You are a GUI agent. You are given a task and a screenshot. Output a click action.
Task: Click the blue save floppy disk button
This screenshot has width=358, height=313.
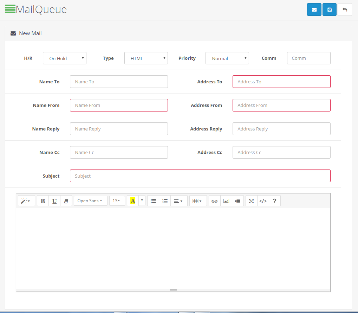(330, 9)
